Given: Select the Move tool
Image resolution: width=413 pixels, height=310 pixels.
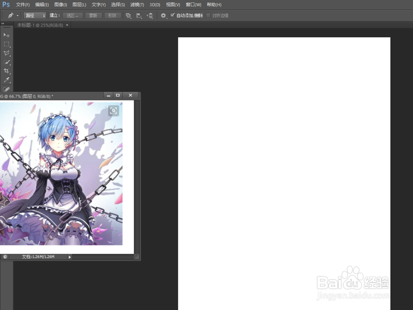Looking at the screenshot, I should 7,35.
